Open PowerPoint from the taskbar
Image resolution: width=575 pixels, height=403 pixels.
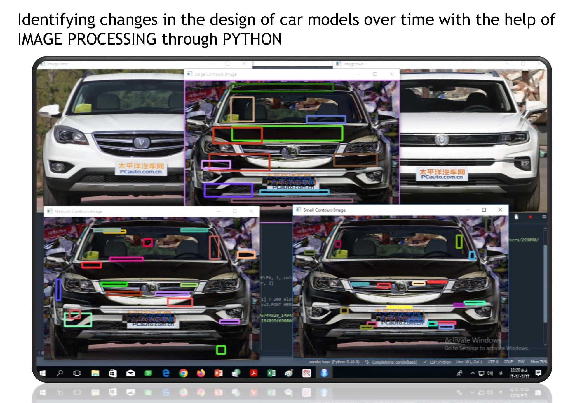[x=218, y=373]
